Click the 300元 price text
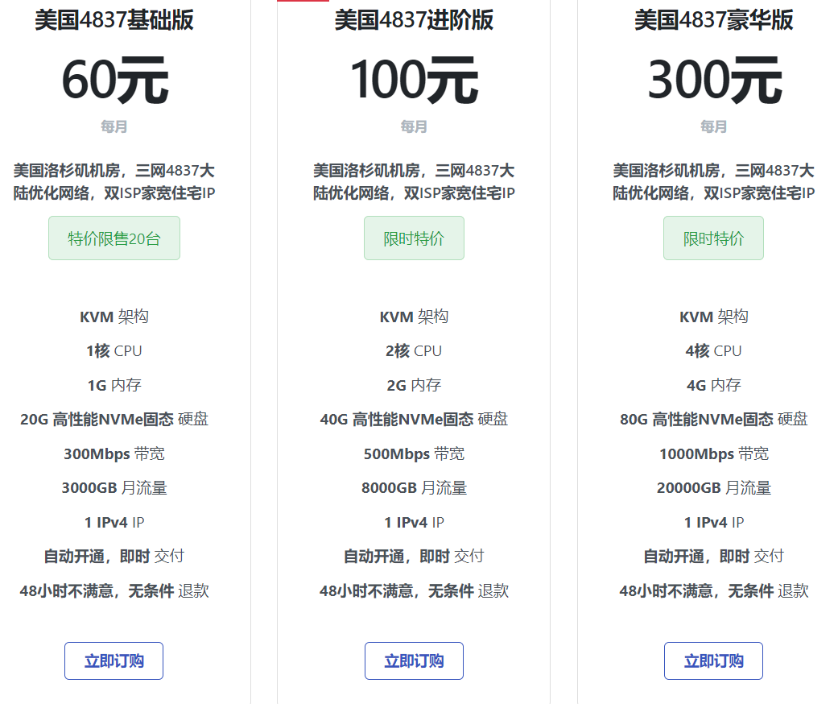The height and width of the screenshot is (704, 838). pos(713,81)
